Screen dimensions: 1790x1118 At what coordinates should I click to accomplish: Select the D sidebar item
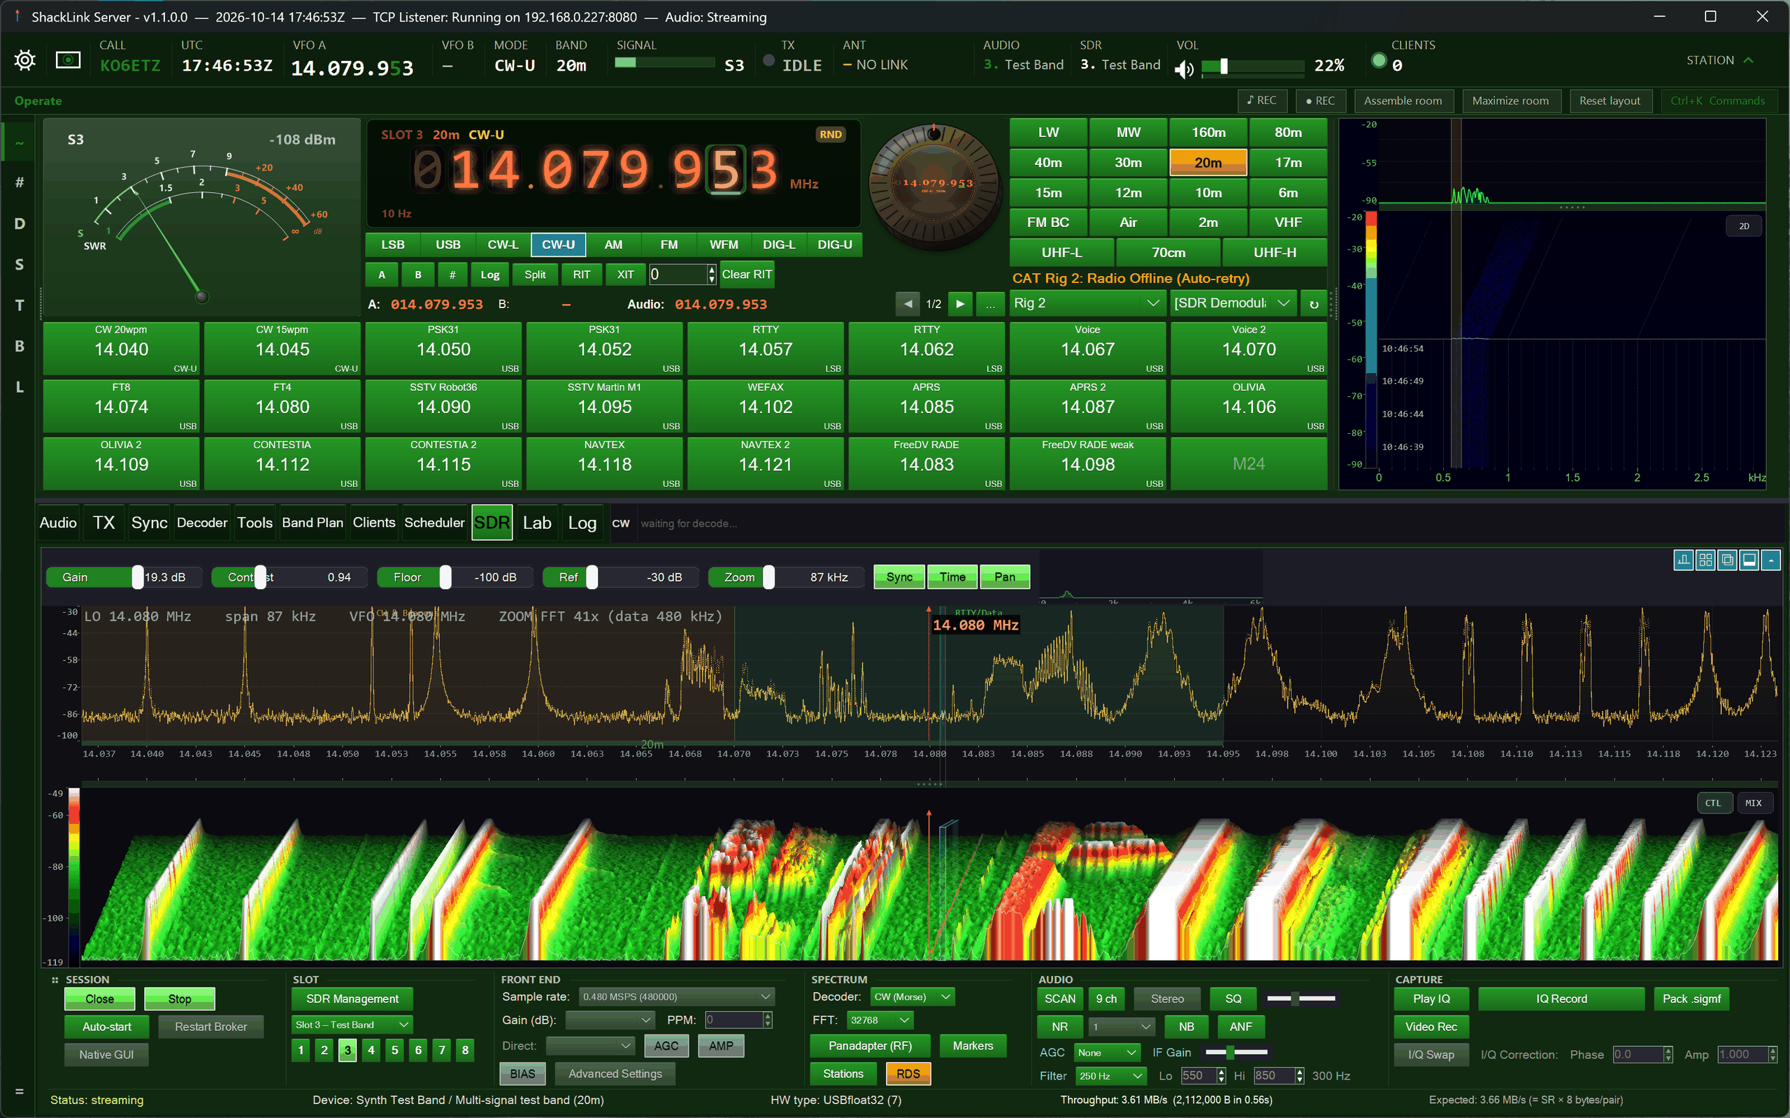(20, 224)
